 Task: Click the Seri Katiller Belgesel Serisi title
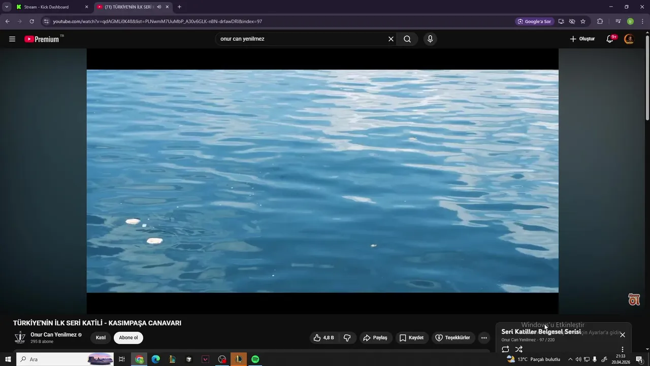(x=541, y=332)
